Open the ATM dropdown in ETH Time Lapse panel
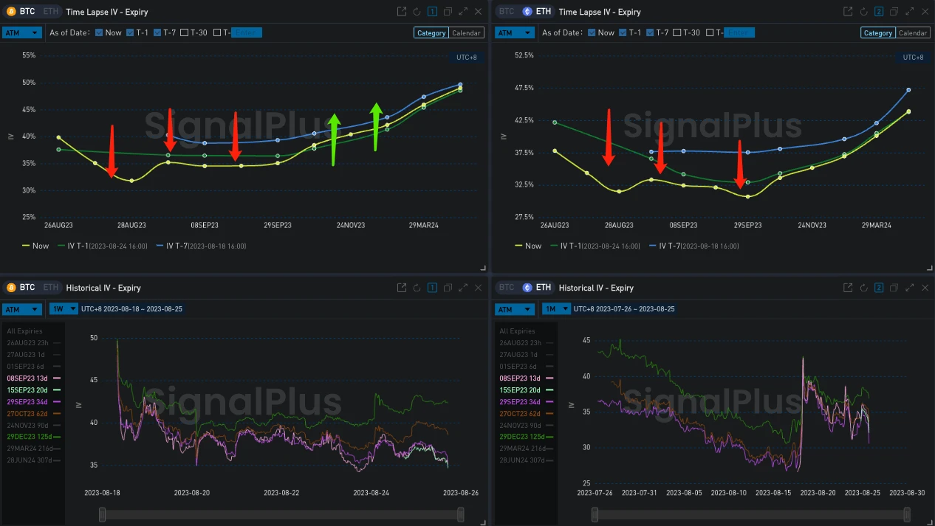The width and height of the screenshot is (935, 526). [x=514, y=32]
